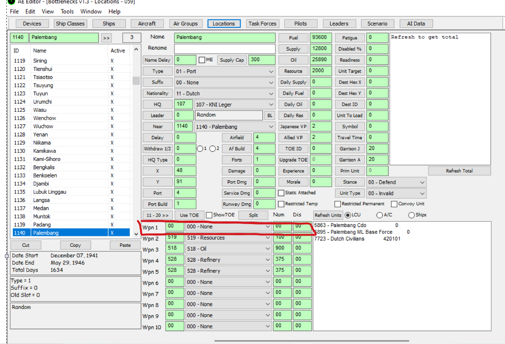505x344 pixels.
Task: Open the Window menu
Action: 91,12
